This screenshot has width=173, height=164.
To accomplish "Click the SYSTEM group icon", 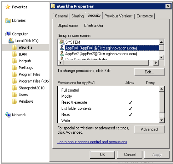I will (62, 42).
